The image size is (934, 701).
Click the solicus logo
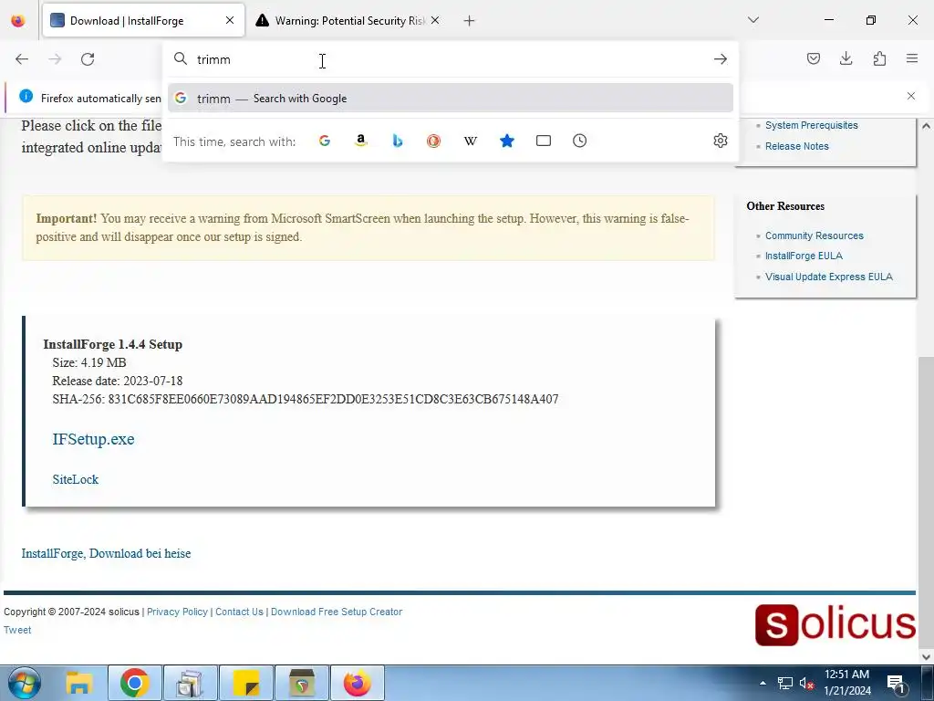[x=835, y=624]
